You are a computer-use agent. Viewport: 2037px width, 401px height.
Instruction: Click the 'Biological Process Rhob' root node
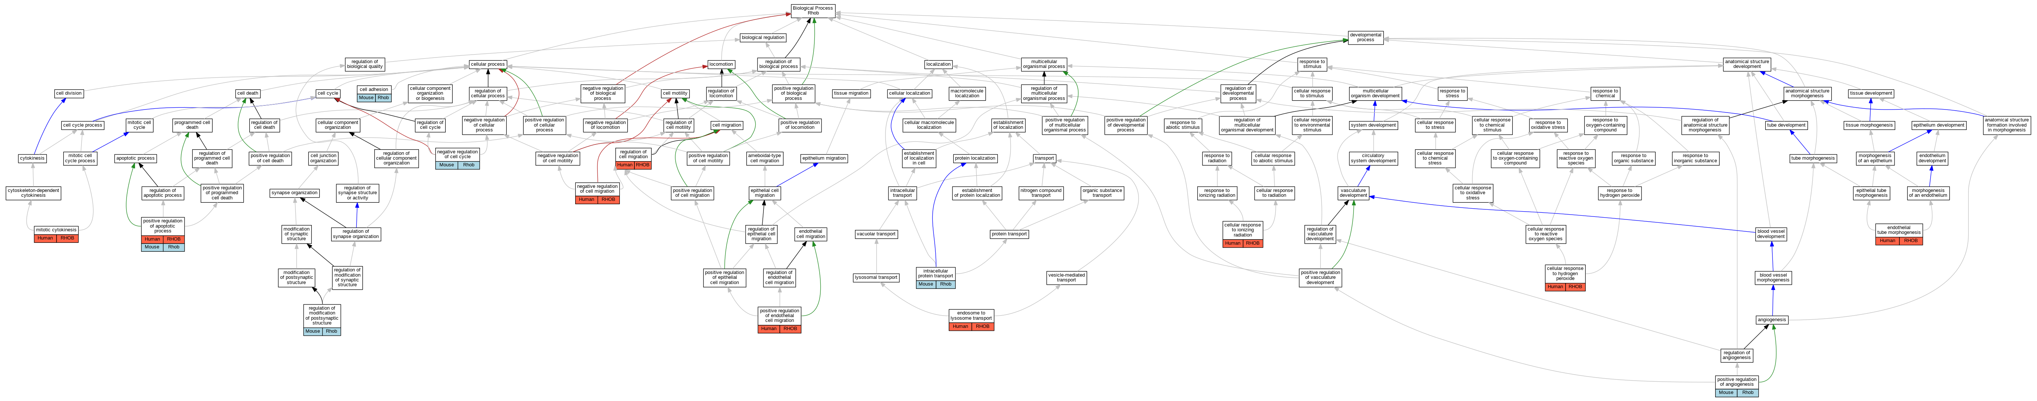tap(813, 10)
